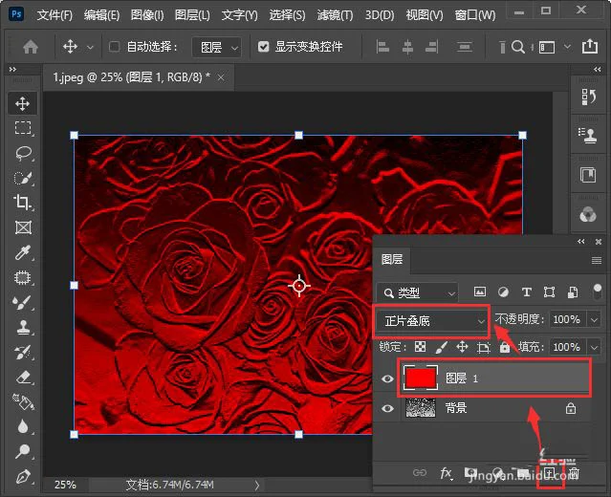Open the share/export icon

[x=590, y=46]
